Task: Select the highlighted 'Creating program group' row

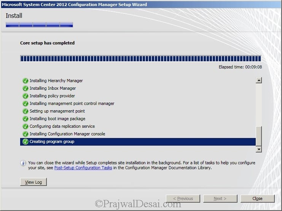Action: coord(138,142)
